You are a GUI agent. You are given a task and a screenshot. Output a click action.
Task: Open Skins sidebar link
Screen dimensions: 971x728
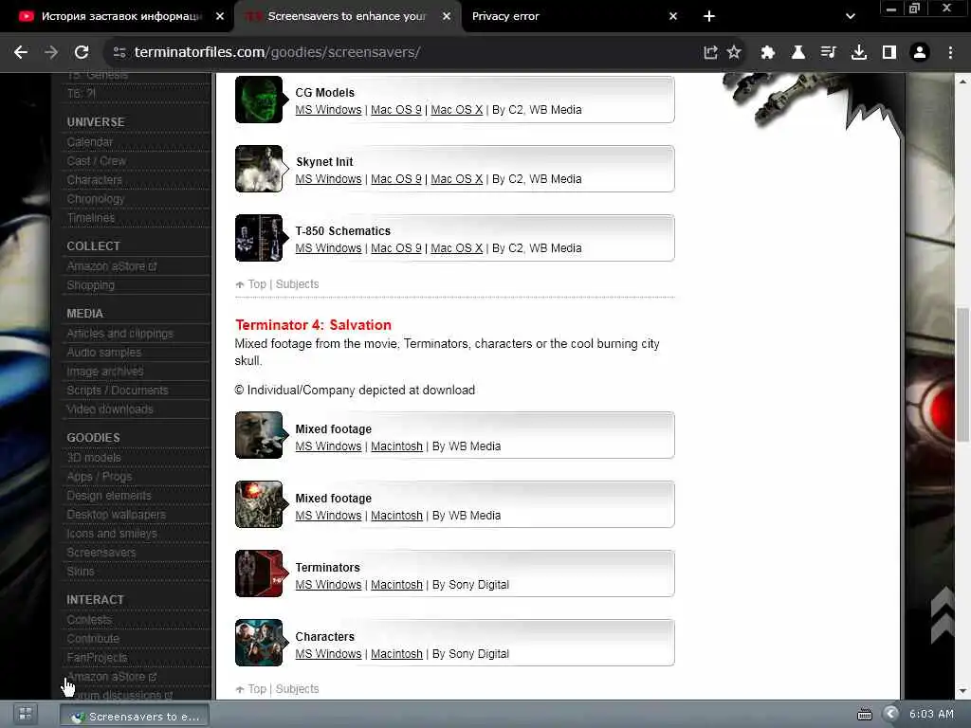tap(81, 572)
